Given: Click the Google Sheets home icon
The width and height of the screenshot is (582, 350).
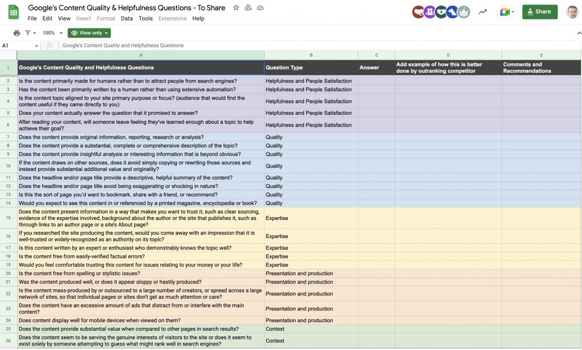Looking at the screenshot, I should [13, 12].
